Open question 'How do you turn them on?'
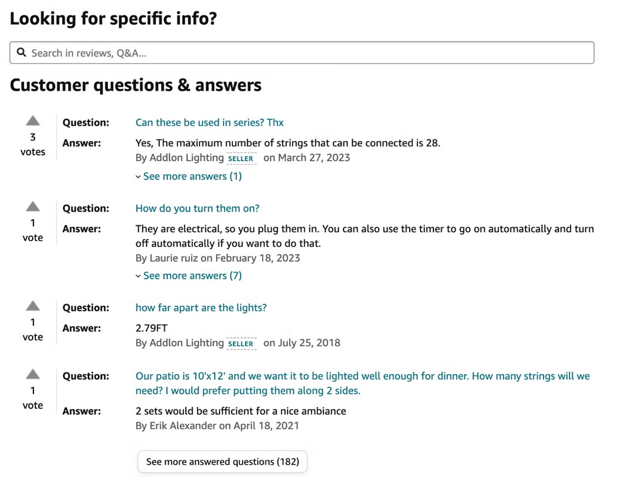Image resolution: width=623 pixels, height=477 pixels. (197, 208)
